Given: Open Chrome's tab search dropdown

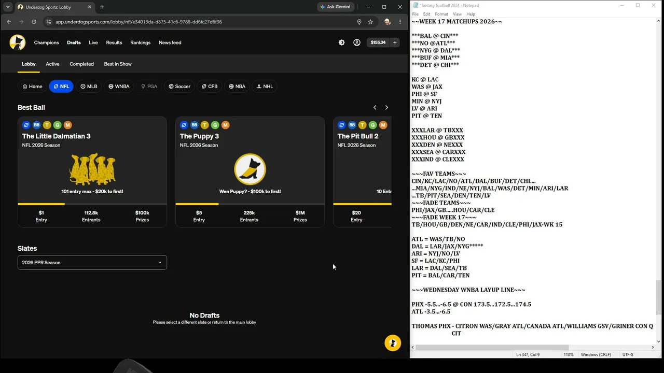Looking at the screenshot, I should pyautogui.click(x=8, y=7).
